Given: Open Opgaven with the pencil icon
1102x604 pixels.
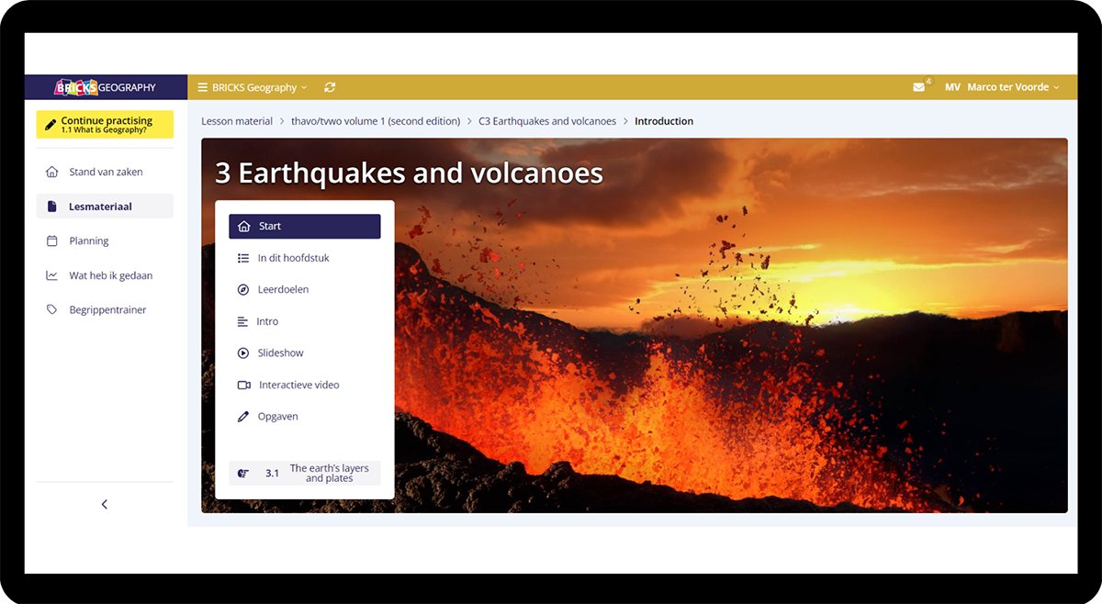Looking at the screenshot, I should pos(276,416).
